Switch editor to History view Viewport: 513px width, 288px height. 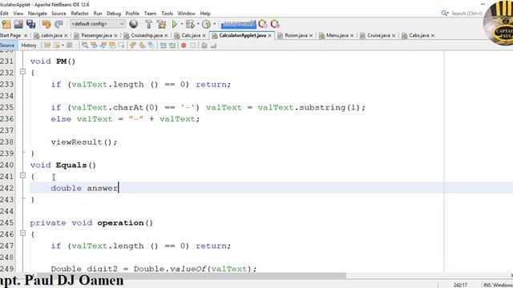coord(29,46)
